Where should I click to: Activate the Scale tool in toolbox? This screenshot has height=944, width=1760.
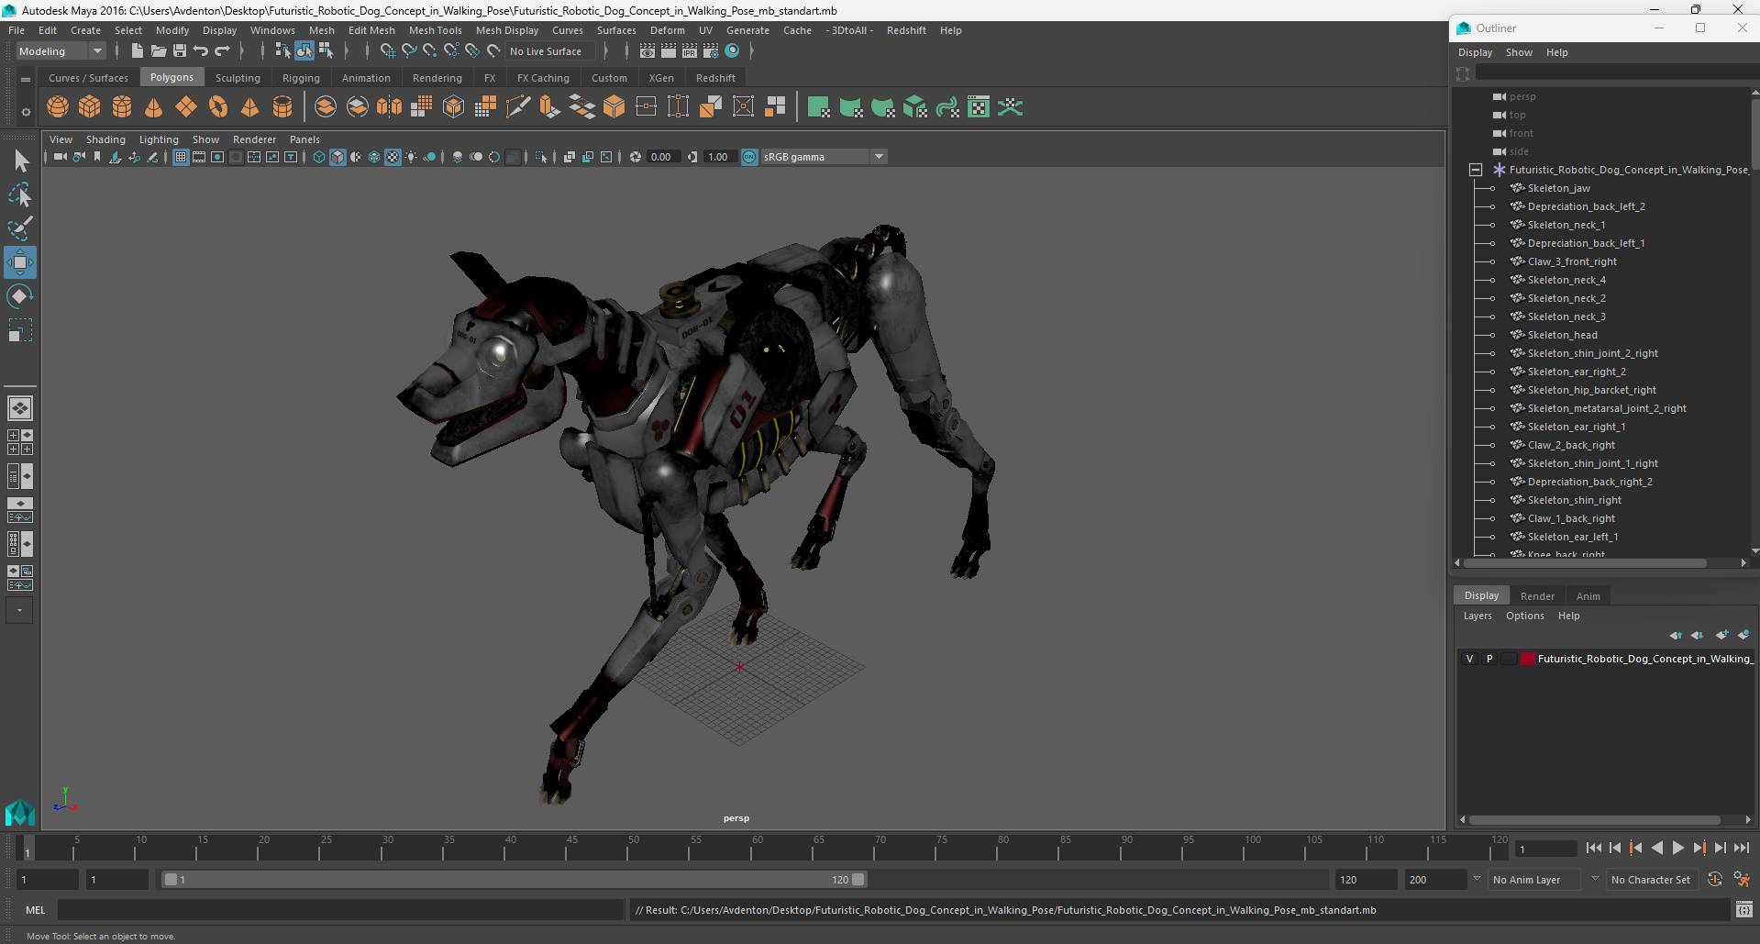[20, 330]
